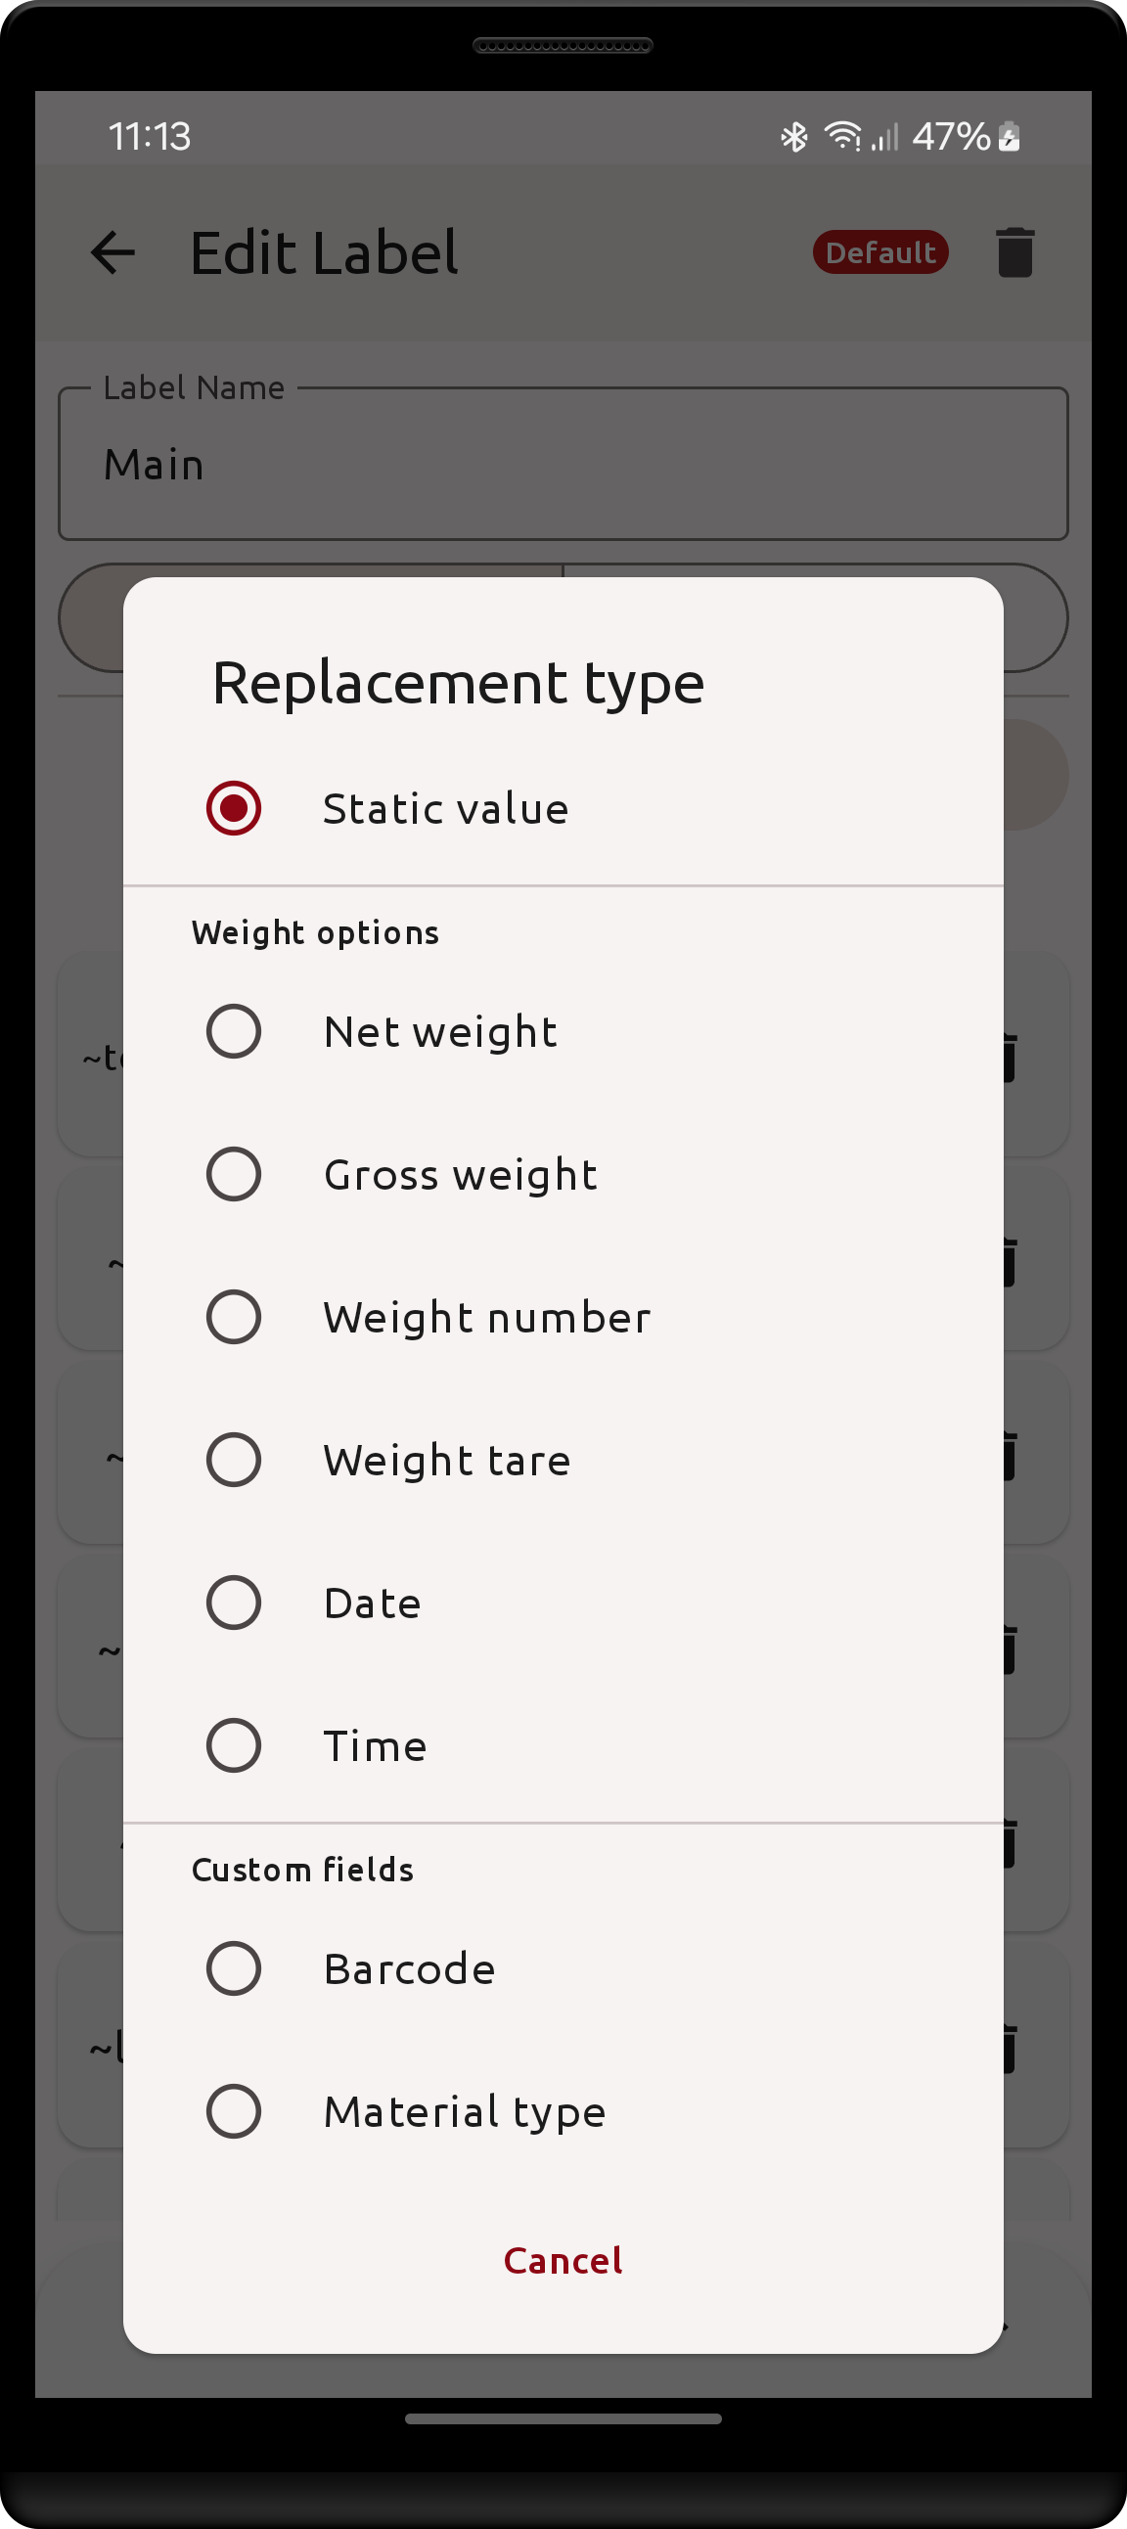The width and height of the screenshot is (1127, 2529).
Task: Tap the Label Name input field
Action: point(563,465)
